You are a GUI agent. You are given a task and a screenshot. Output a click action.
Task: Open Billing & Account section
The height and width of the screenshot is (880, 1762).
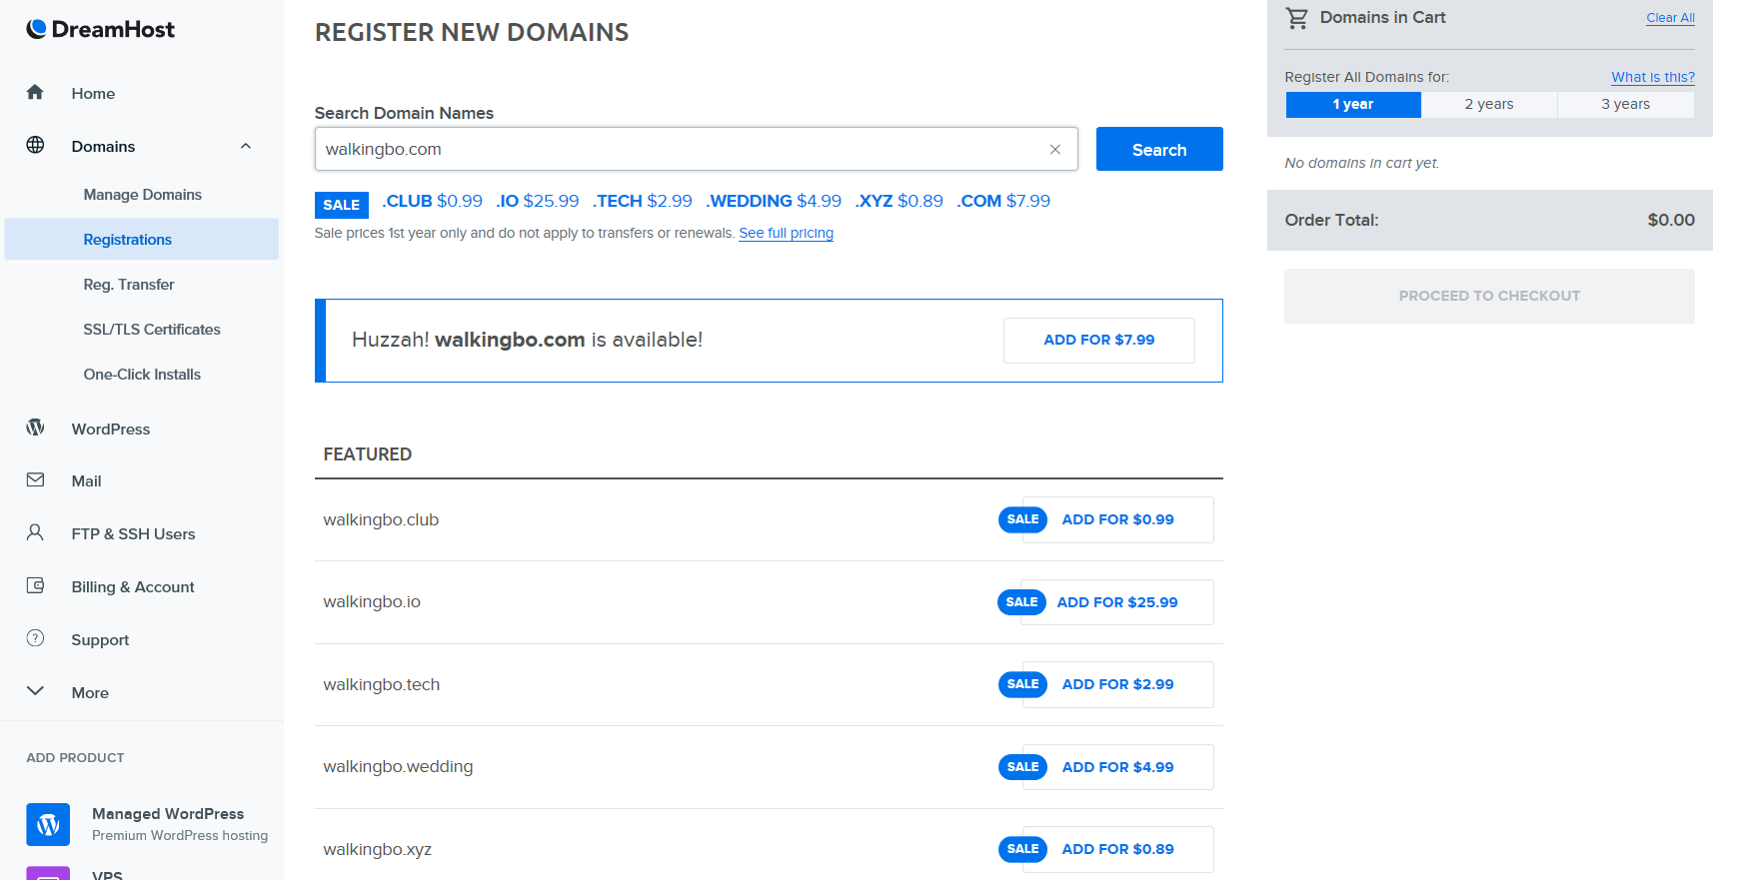click(133, 587)
